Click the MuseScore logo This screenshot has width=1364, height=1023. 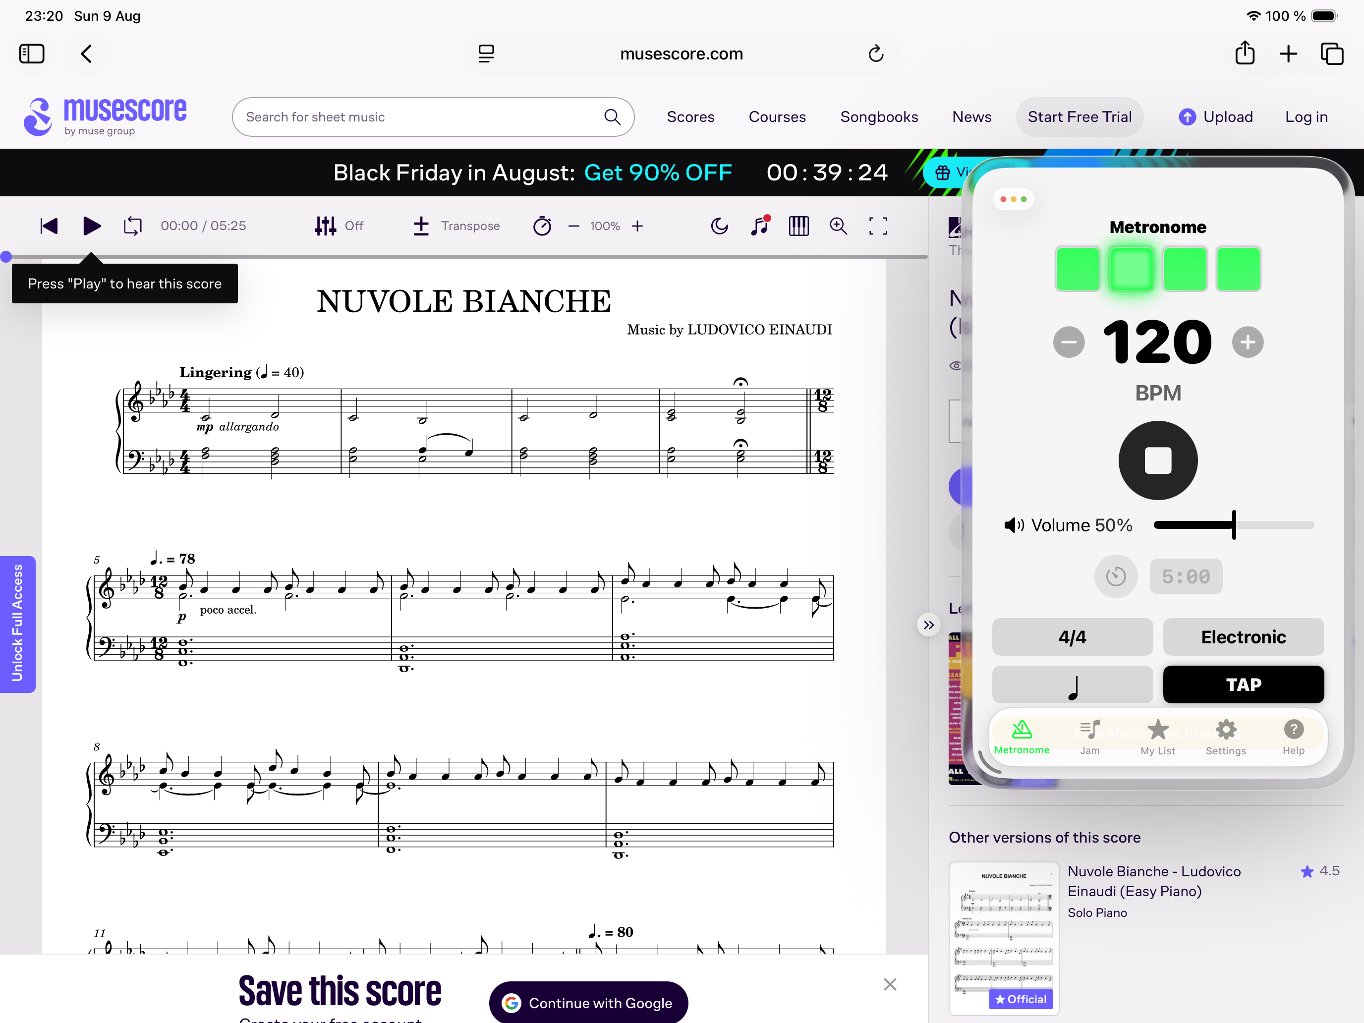[105, 116]
